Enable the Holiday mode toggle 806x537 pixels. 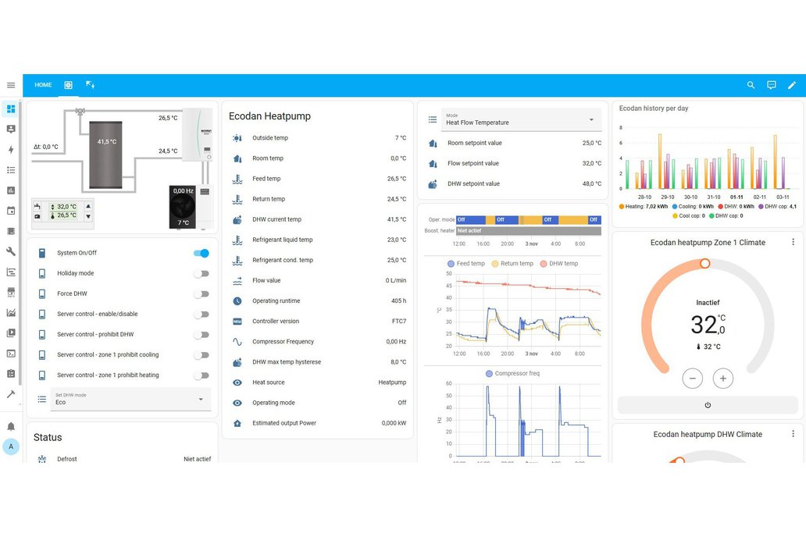201,274
